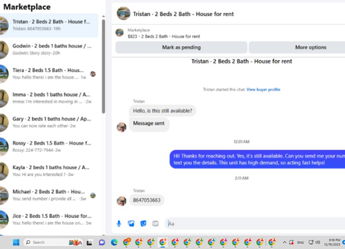
Task: Open the sticker picker icon
Action: tap(144, 224)
